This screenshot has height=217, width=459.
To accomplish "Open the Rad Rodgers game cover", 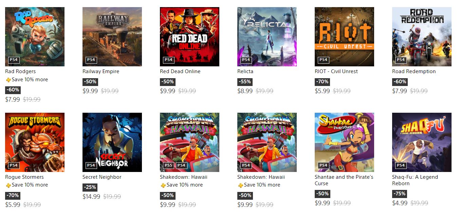I will [35, 37].
